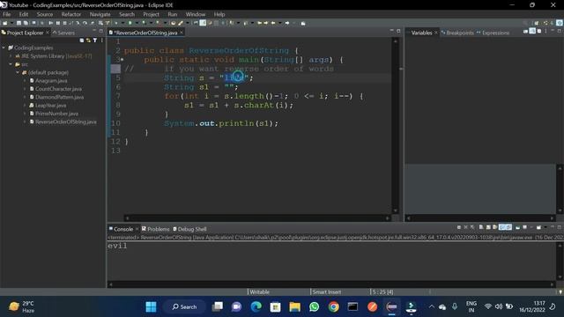The width and height of the screenshot is (564, 317).
Task: Toggle Link with Editor in Project Explorer
Action: click(88, 41)
